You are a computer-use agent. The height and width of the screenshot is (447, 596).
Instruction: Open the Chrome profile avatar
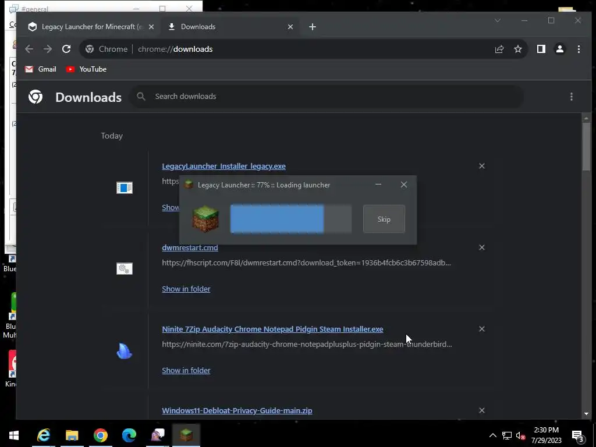point(560,49)
